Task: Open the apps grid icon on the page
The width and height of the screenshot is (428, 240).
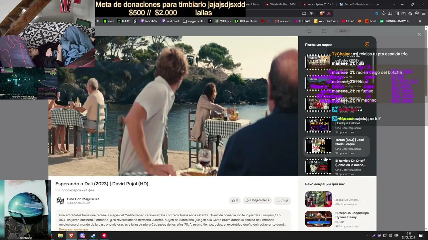Action: tap(324, 31)
